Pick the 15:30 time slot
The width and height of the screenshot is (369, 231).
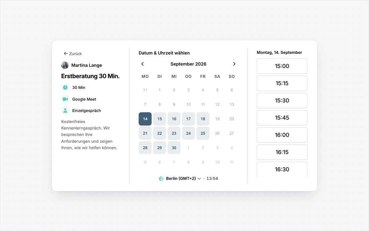[x=282, y=101]
